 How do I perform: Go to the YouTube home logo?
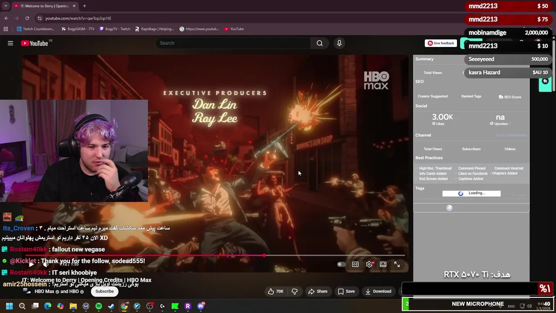coord(34,43)
